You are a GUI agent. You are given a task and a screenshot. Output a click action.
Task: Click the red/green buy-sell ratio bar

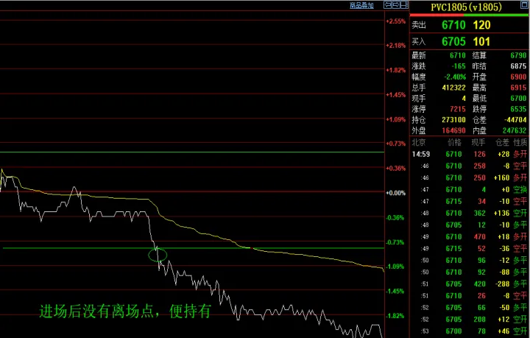click(x=469, y=15)
